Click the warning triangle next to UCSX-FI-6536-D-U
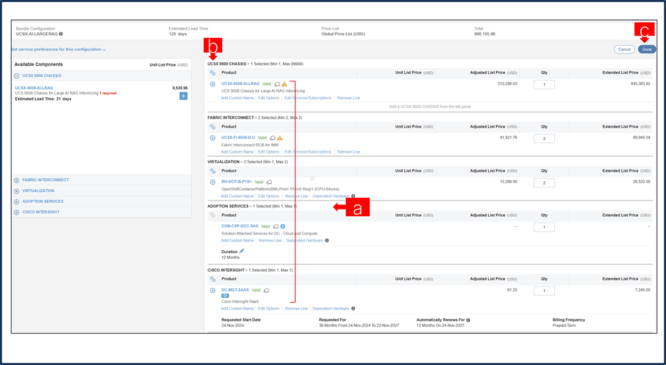This screenshot has height=365, width=666. click(x=280, y=138)
